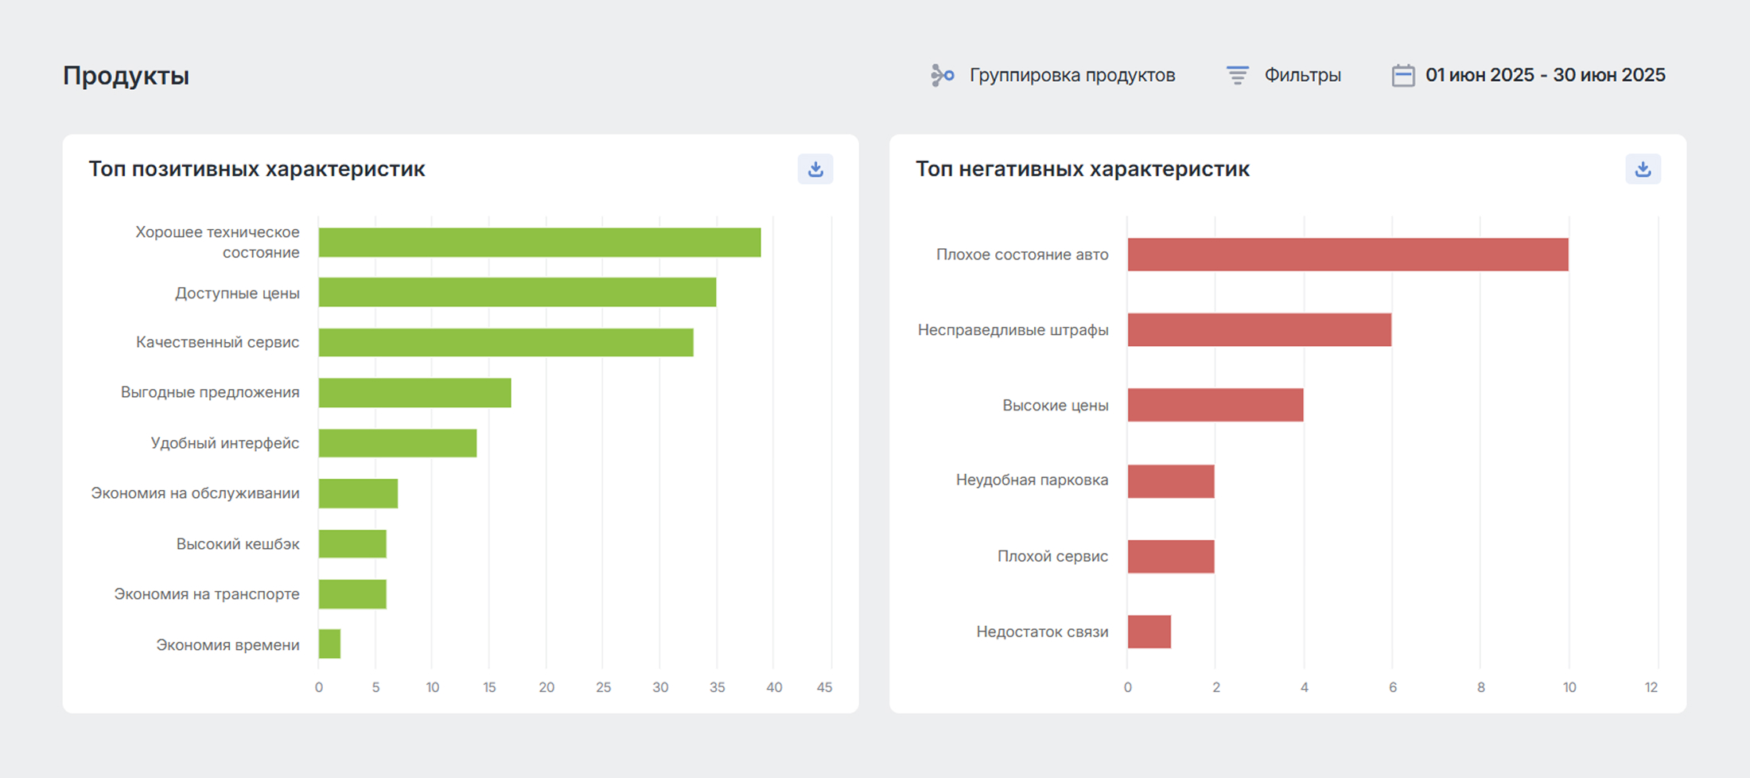This screenshot has width=1750, height=778.
Task: Click the Продукты page title
Action: coord(126,76)
